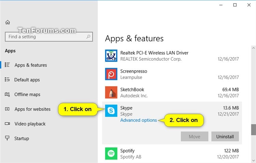Click the Apps sidebar section heading
Image resolution: width=256 pixels, height=163 pixels.
10,51
